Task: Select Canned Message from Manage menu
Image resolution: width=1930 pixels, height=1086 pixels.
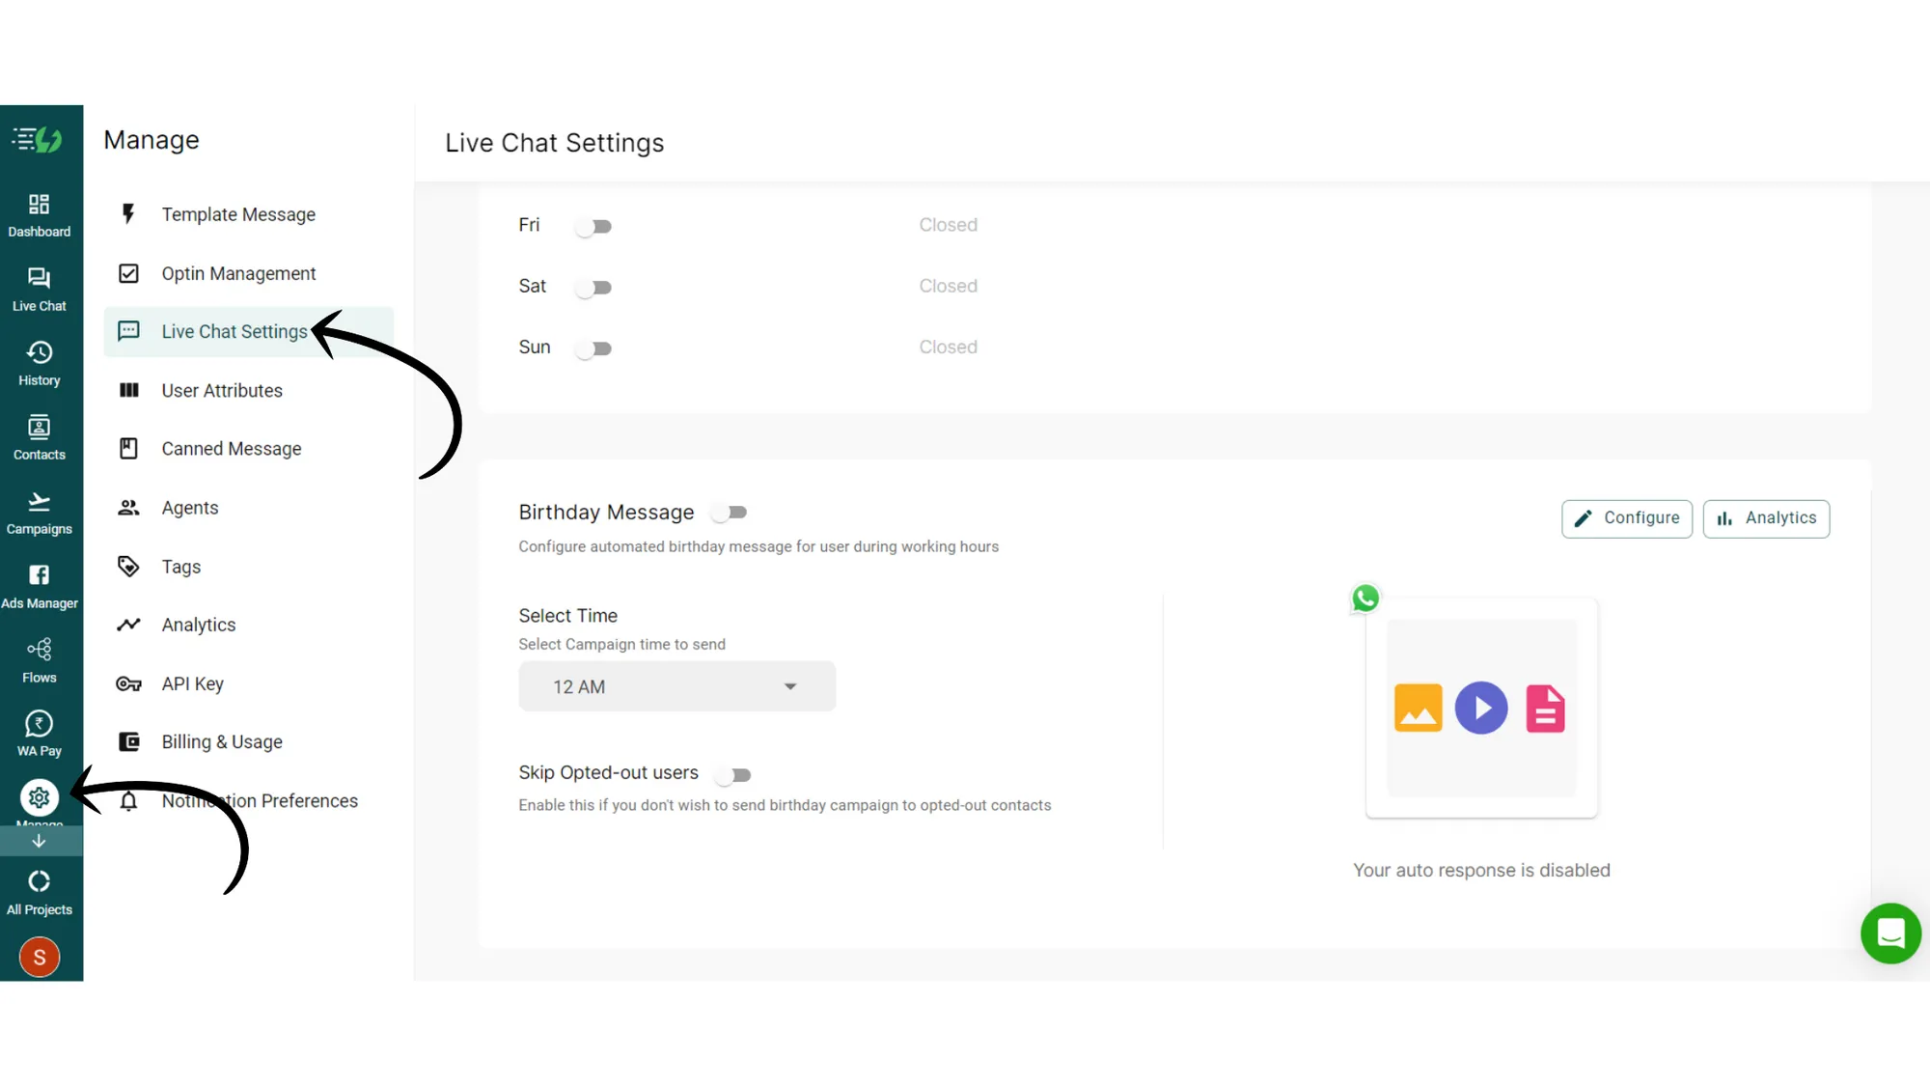Action: [x=231, y=448]
